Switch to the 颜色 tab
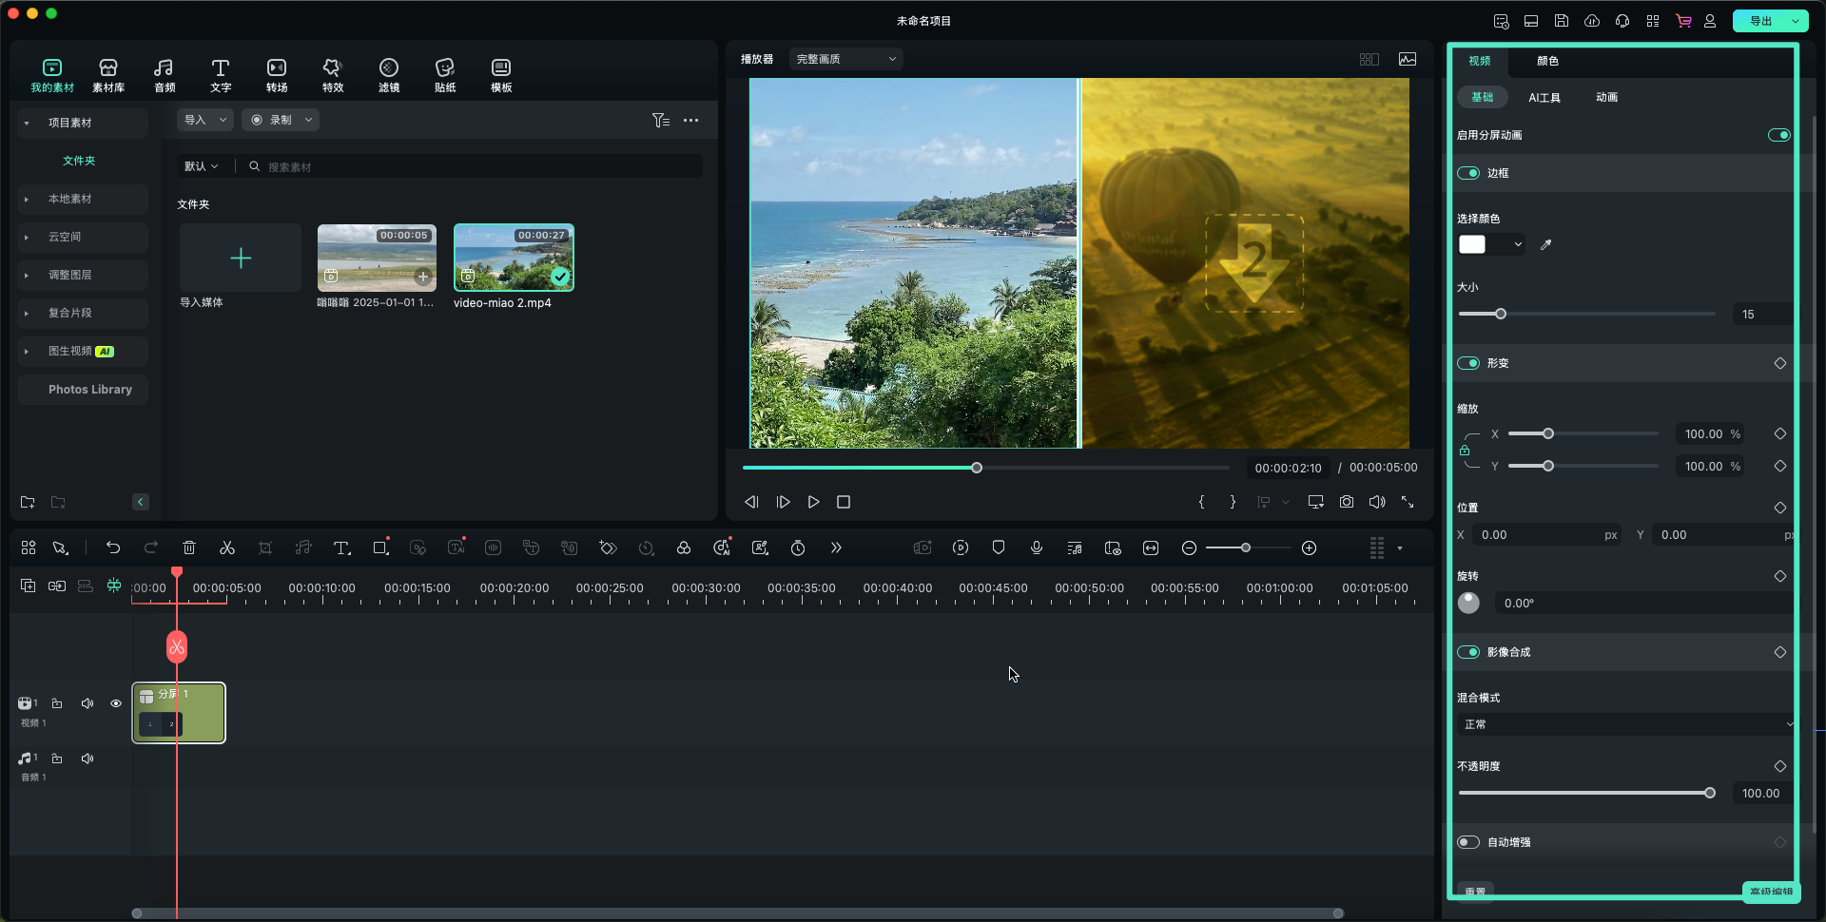Viewport: 1826px width, 922px height. 1547,61
